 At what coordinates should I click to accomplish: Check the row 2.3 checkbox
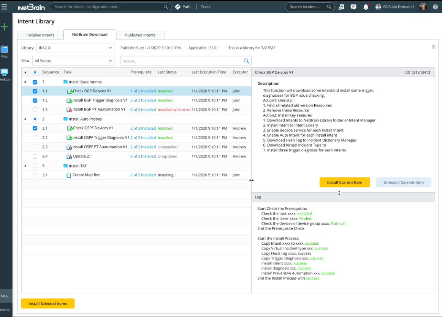click(x=35, y=147)
